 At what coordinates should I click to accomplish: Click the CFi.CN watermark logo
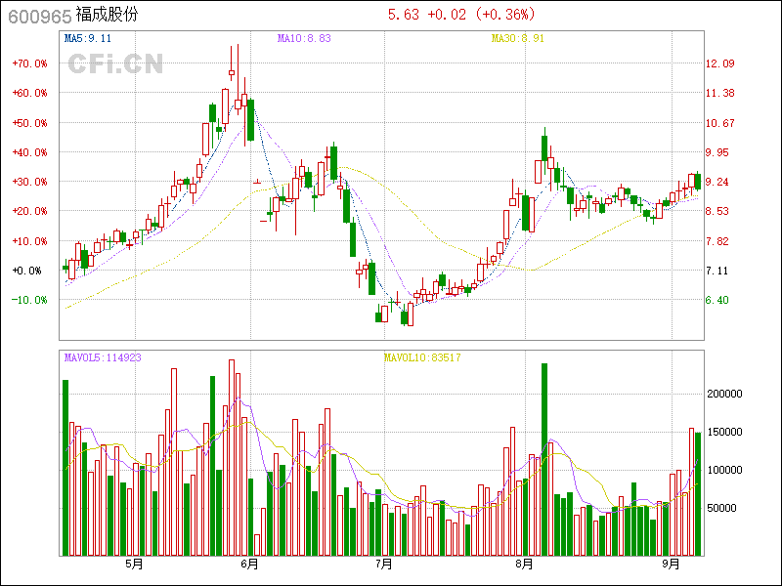(115, 63)
